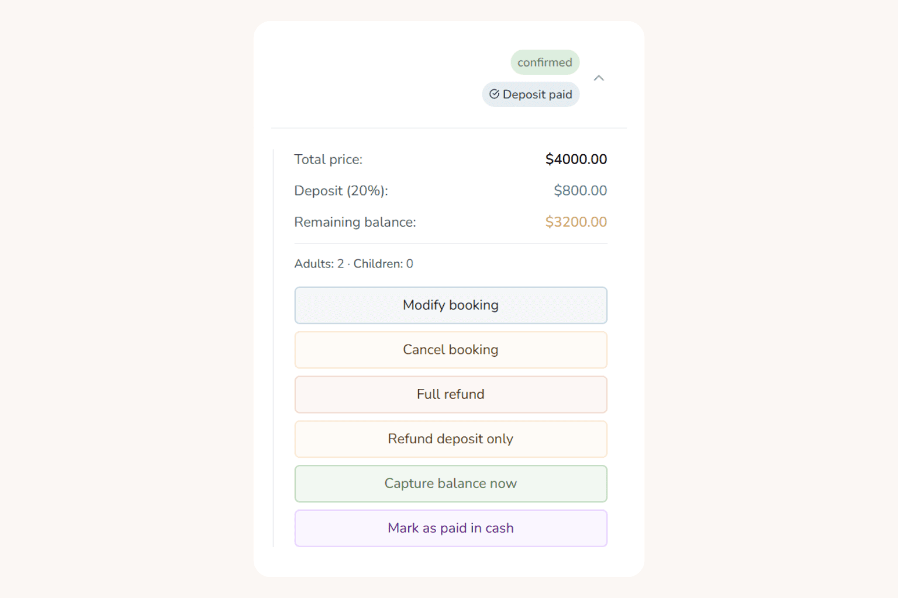Screen dimensions: 898x598
Task: Click the divider line under Remaining balance
Action: pos(451,244)
